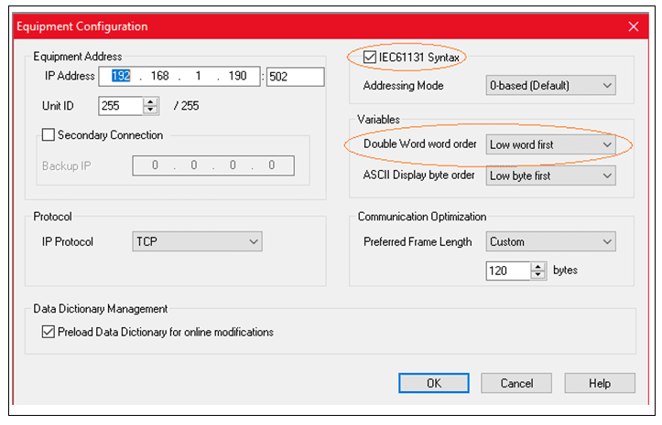
Task: Open the ASCII Display byte order dropdown
Action: click(550, 175)
